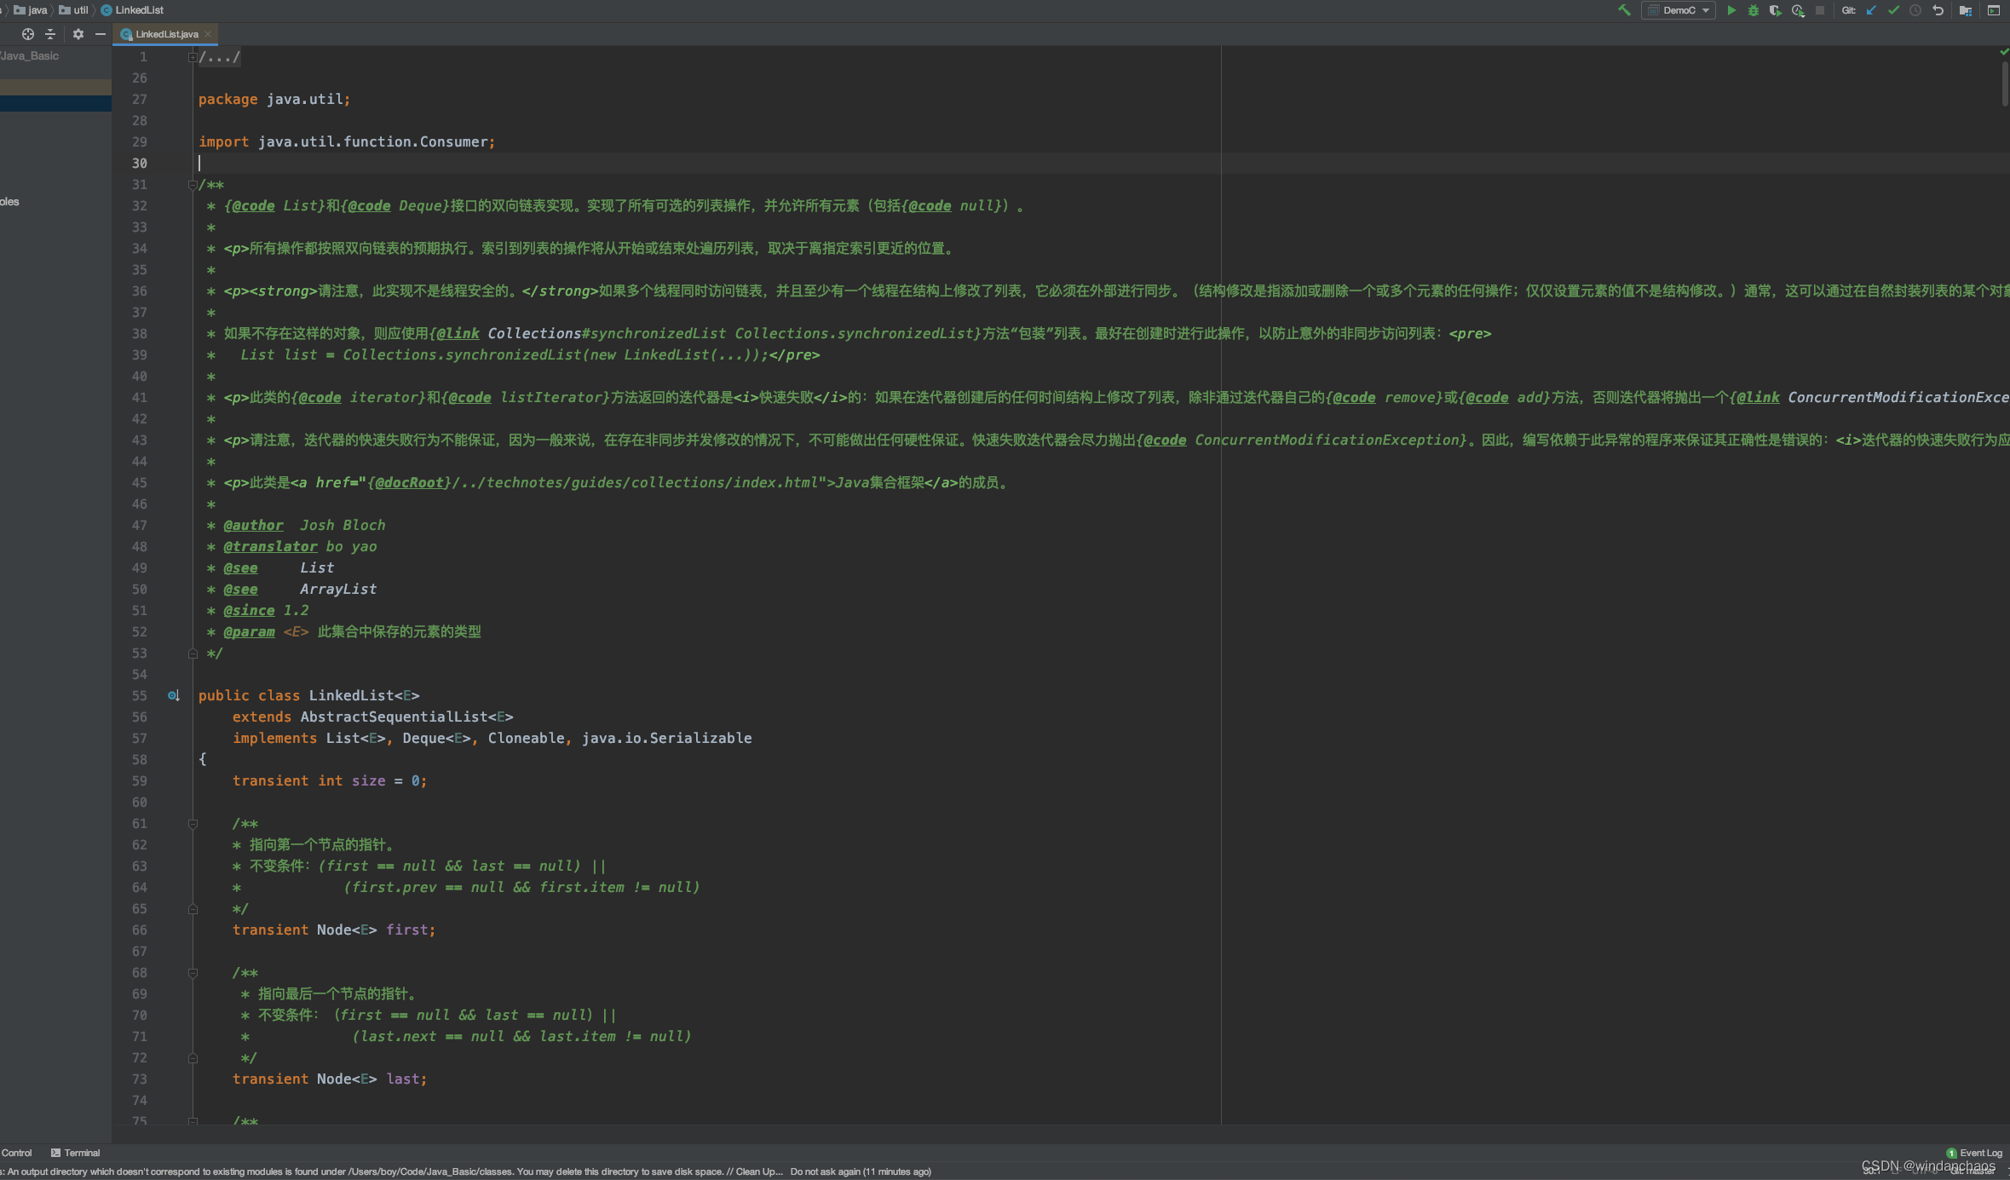
Task: Select the LinkedList.java editor tab
Action: pos(166,34)
